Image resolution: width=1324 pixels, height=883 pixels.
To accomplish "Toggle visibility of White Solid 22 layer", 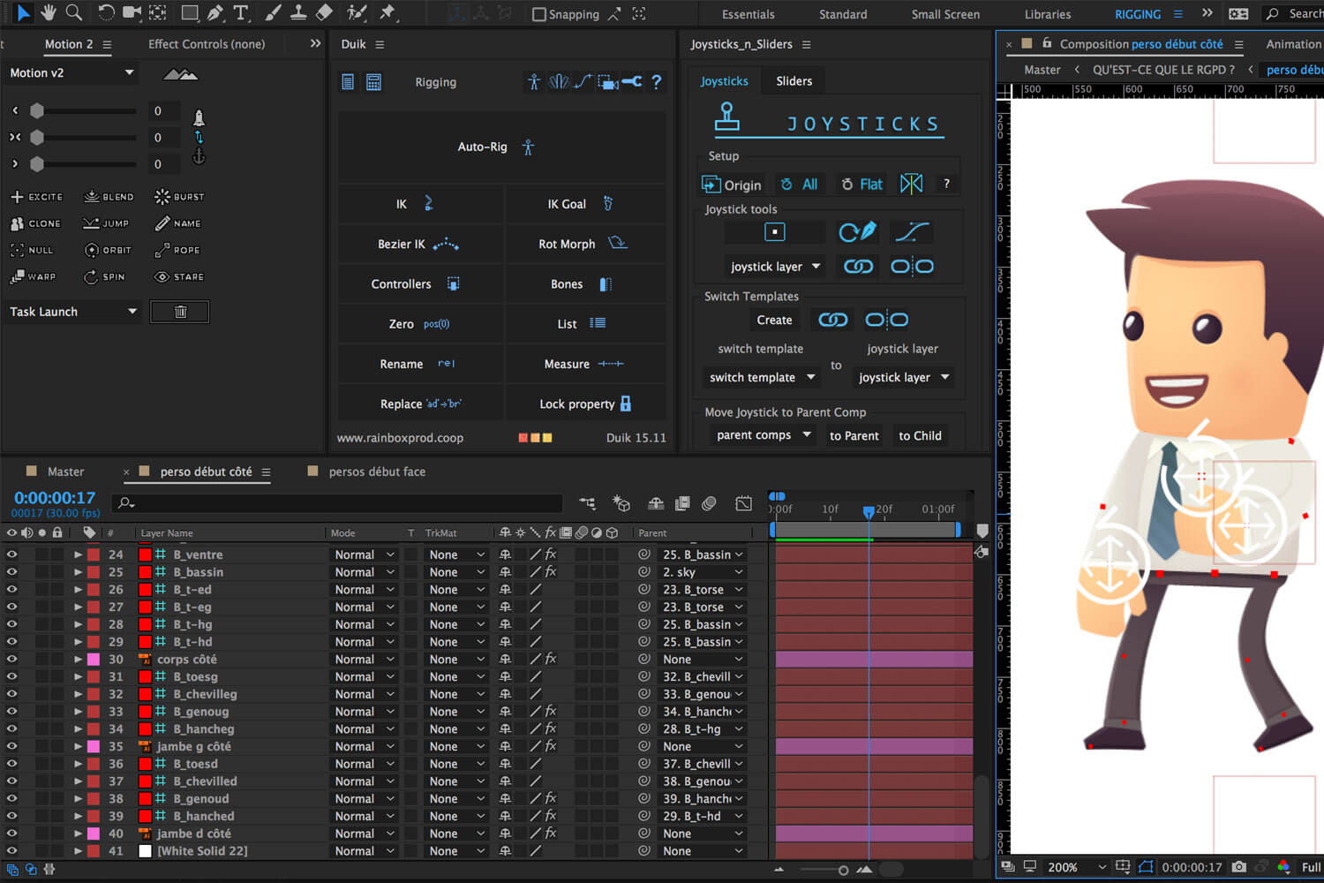I will [x=11, y=851].
